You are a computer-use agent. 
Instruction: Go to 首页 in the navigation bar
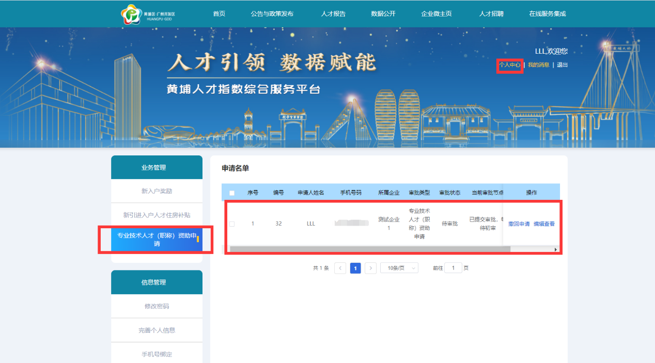219,14
